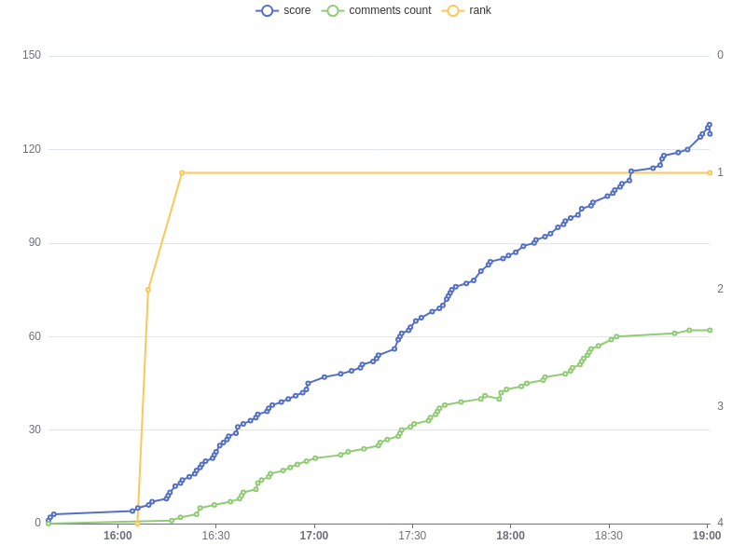The image size is (746, 559).
Task: Click the 18:30 time axis label
Action: (609, 536)
